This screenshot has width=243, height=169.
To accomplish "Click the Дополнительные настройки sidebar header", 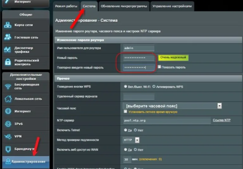I will click(x=26, y=77).
